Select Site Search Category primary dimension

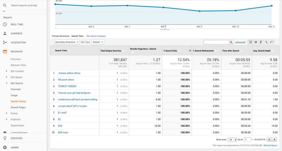tap(96, 36)
